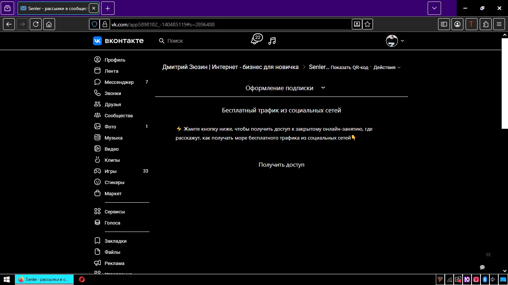
Task: Click the chat bubble icon at bottom right
Action: pyautogui.click(x=482, y=267)
